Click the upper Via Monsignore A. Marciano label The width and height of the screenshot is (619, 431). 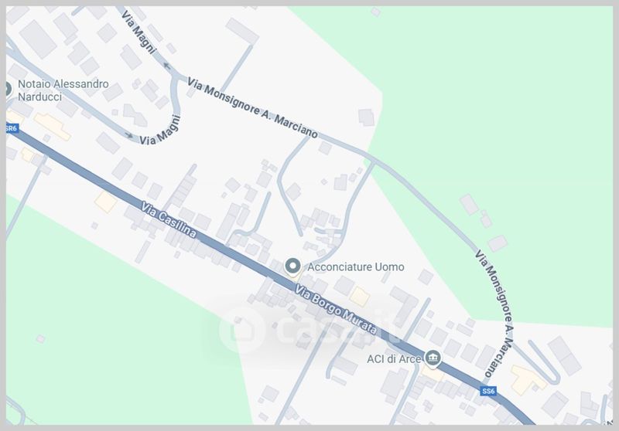[x=252, y=108]
